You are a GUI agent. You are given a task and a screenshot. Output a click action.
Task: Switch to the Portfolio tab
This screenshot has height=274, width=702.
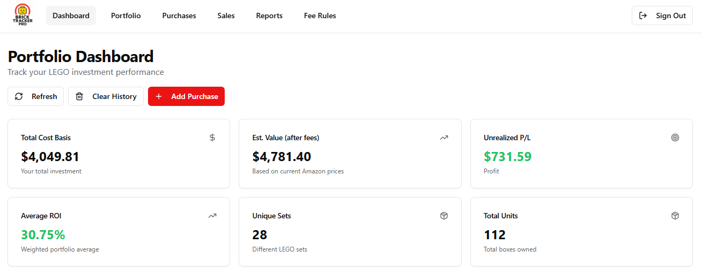(x=126, y=16)
